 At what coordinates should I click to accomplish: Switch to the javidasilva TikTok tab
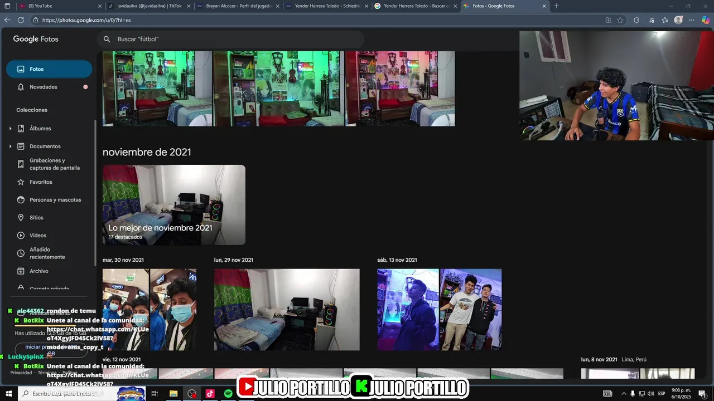149,6
